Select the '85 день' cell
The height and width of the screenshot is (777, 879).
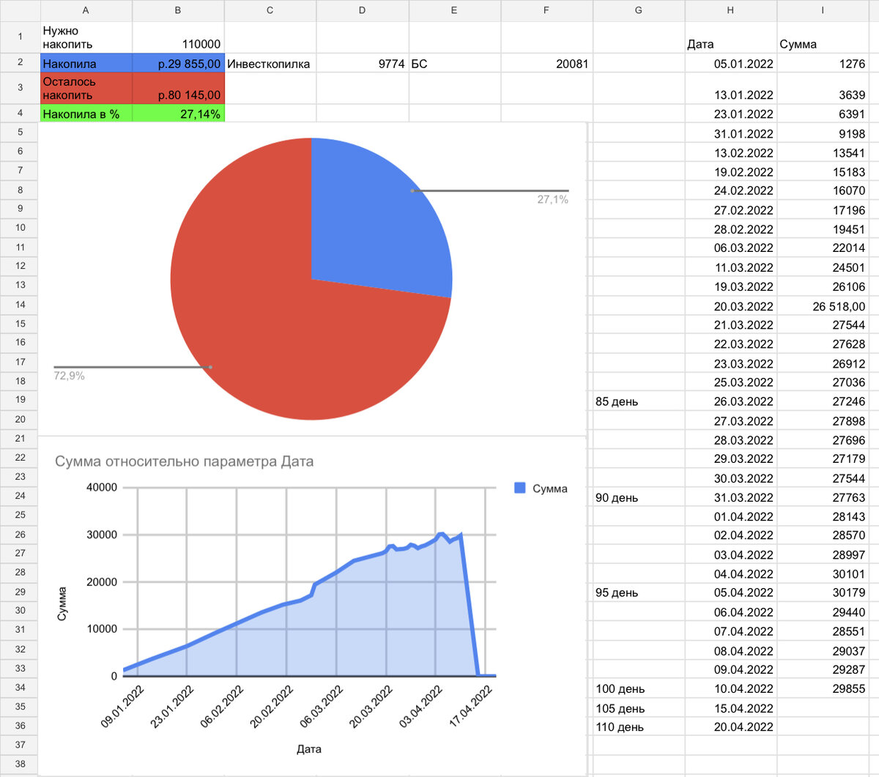tap(639, 401)
